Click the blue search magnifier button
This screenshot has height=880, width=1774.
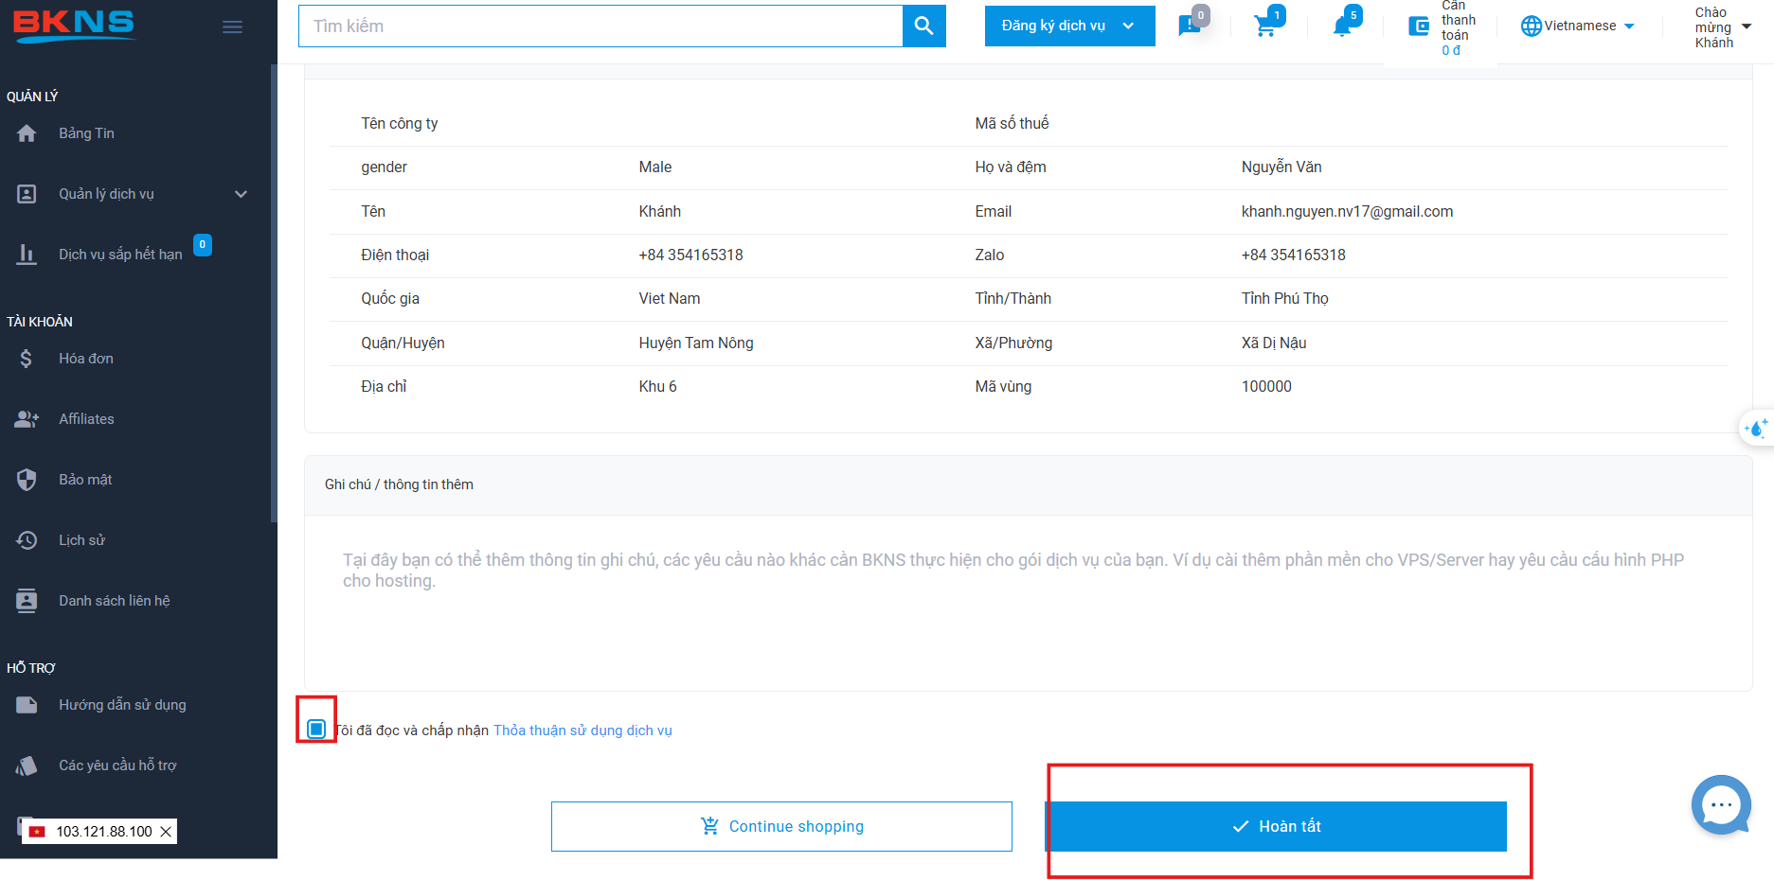(924, 26)
